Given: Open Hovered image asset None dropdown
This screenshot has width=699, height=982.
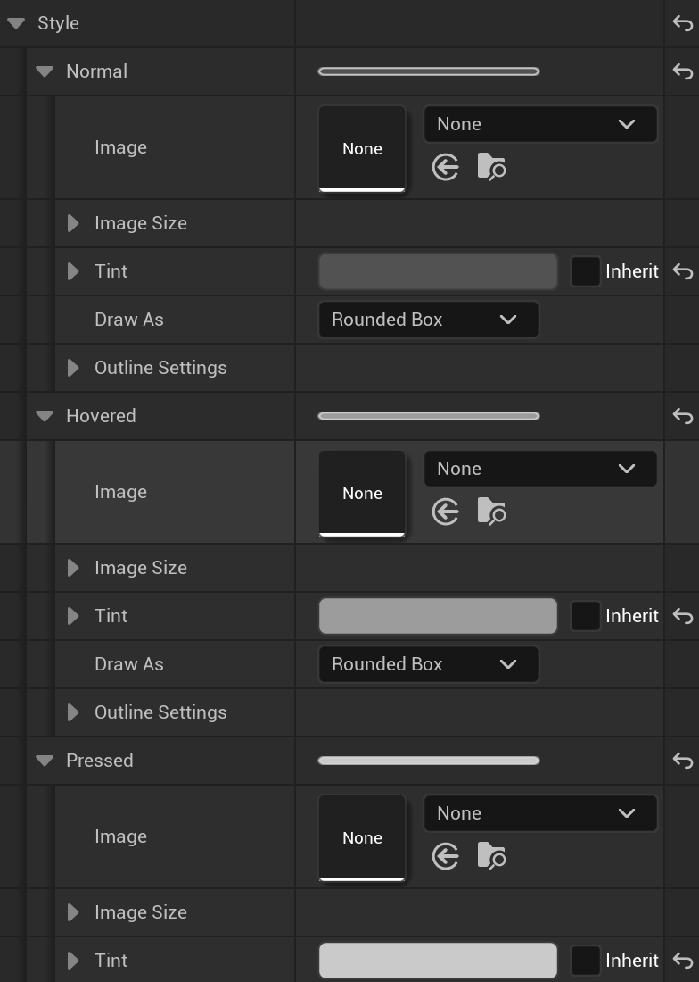Looking at the screenshot, I should 540,469.
